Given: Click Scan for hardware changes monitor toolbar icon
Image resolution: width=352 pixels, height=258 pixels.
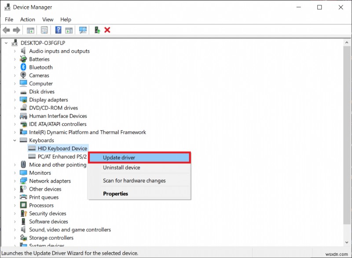Looking at the screenshot, I should (83, 30).
